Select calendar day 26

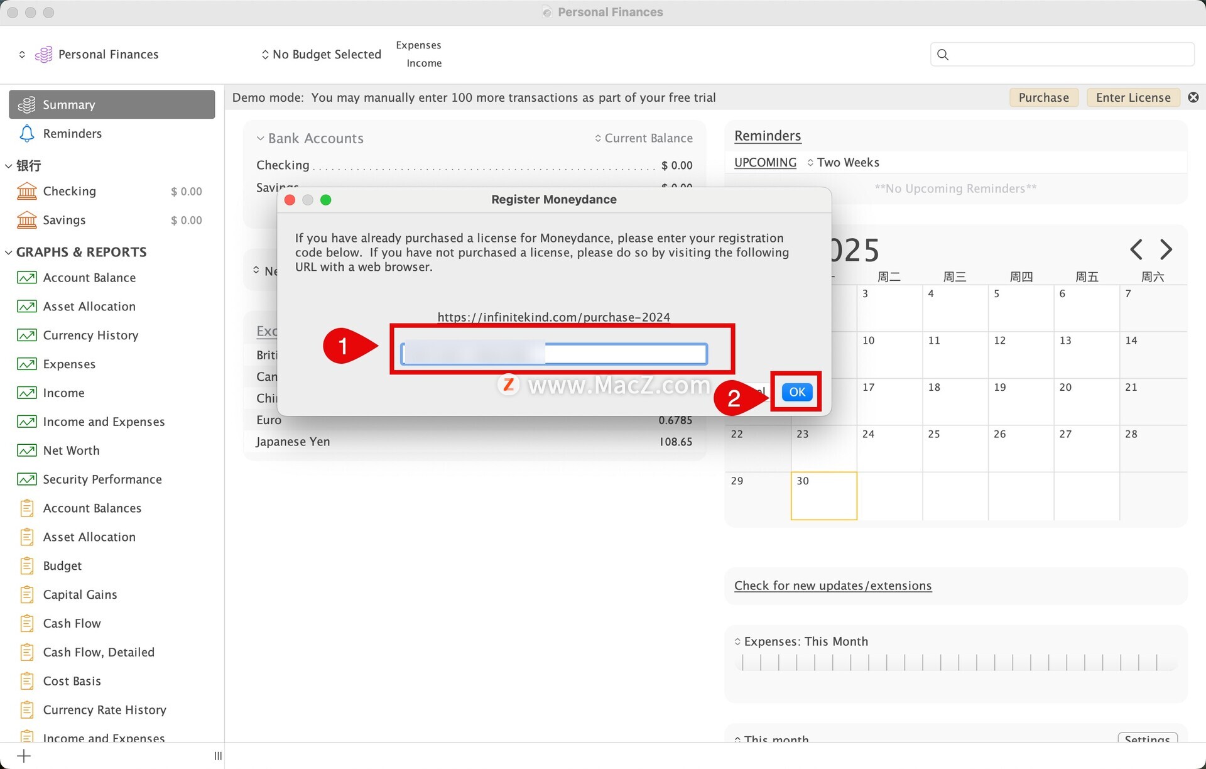pyautogui.click(x=1021, y=449)
